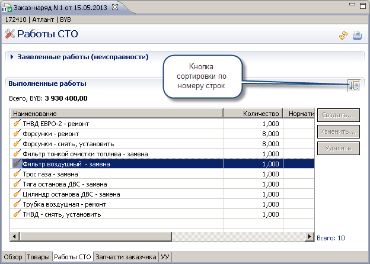Click the 172410 | Атлант | BYB status line
The height and width of the screenshot is (264, 370).
38,20
